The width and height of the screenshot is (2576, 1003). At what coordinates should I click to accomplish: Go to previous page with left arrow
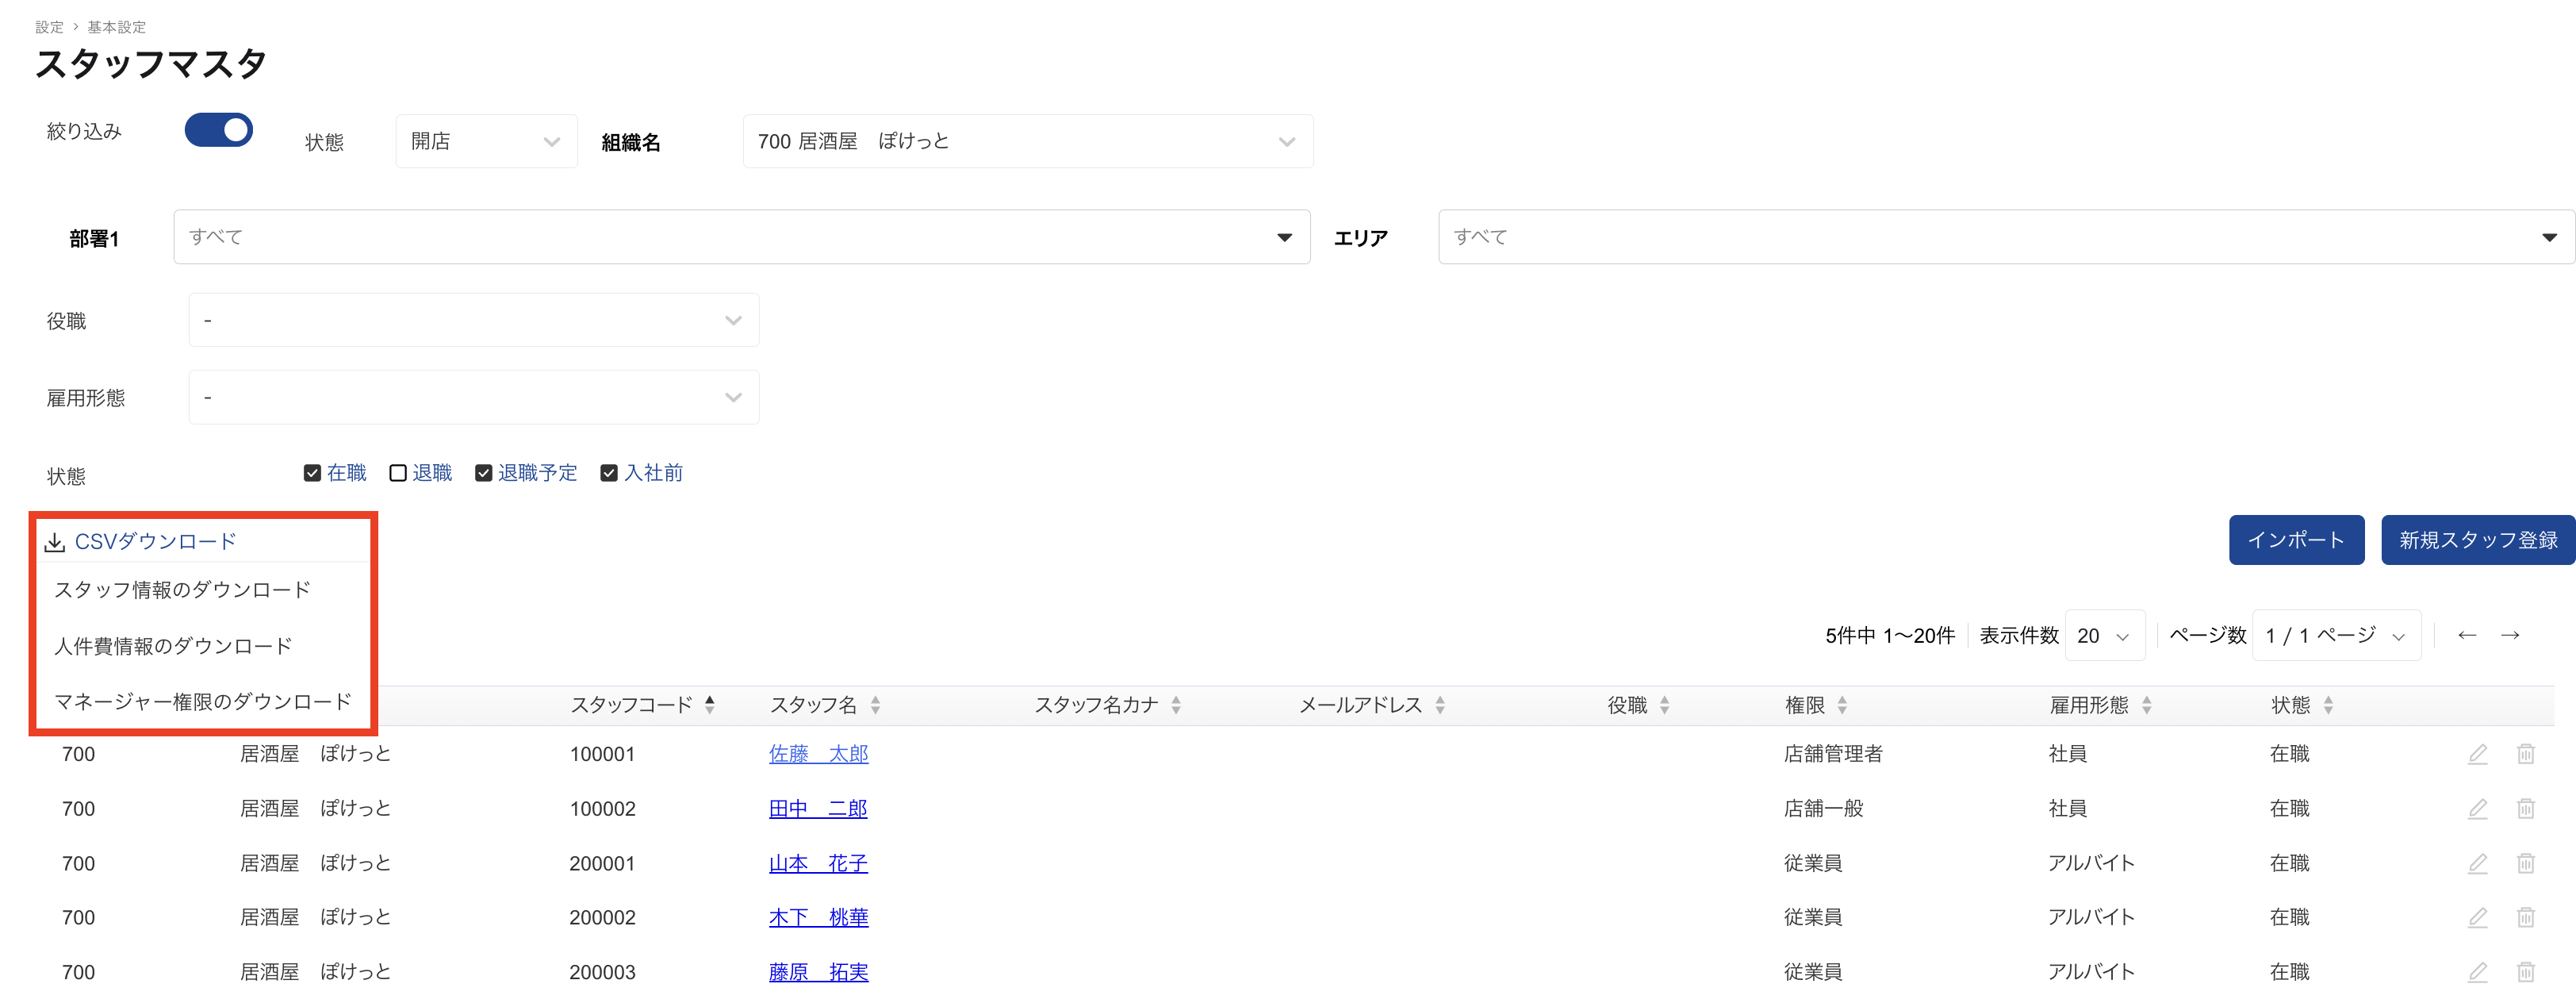tap(2467, 636)
